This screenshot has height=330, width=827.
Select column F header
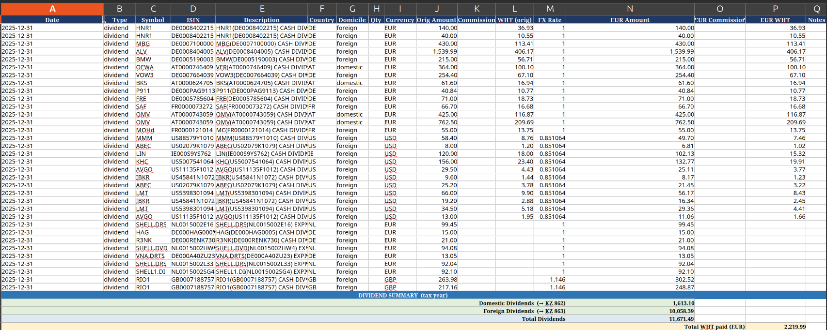point(322,9)
